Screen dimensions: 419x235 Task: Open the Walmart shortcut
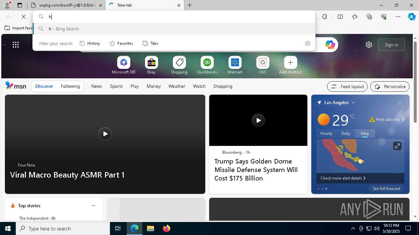coord(235,65)
